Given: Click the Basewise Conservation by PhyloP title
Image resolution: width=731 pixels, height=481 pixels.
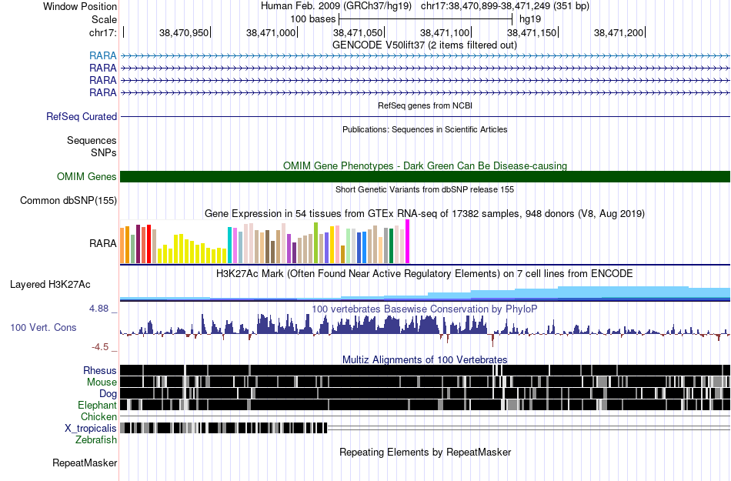Looking at the screenshot, I should [x=425, y=309].
